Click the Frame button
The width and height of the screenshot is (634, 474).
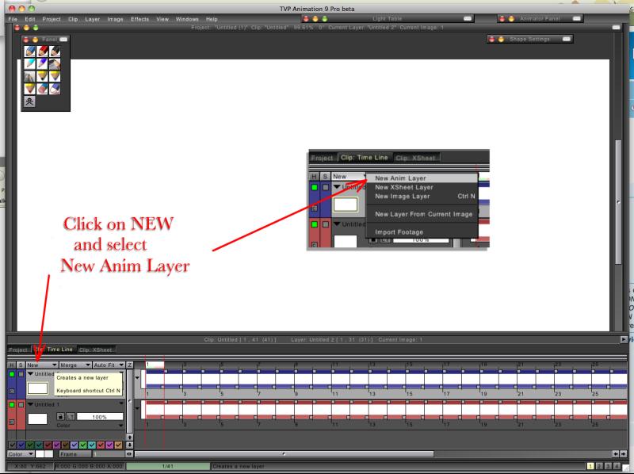click(x=74, y=454)
